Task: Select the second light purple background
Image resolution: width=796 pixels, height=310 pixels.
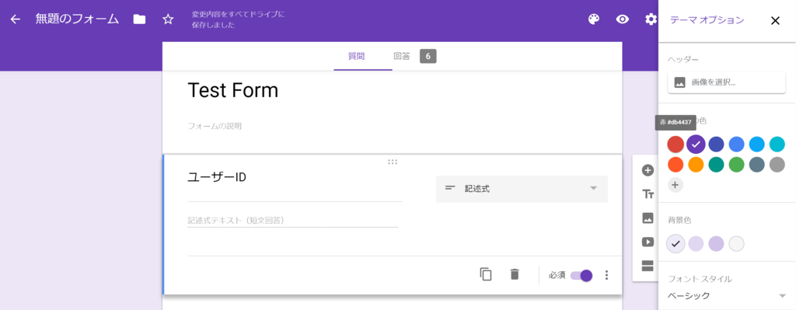Action: (x=696, y=243)
